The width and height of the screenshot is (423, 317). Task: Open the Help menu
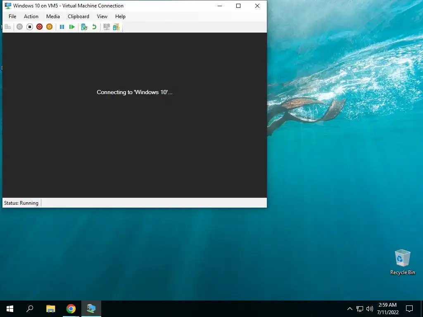pyautogui.click(x=120, y=17)
